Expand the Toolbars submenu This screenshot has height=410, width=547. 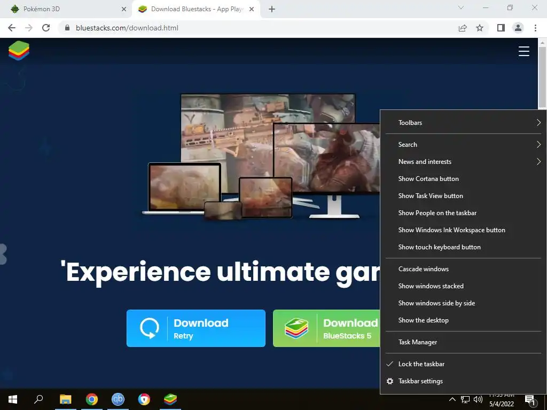463,122
